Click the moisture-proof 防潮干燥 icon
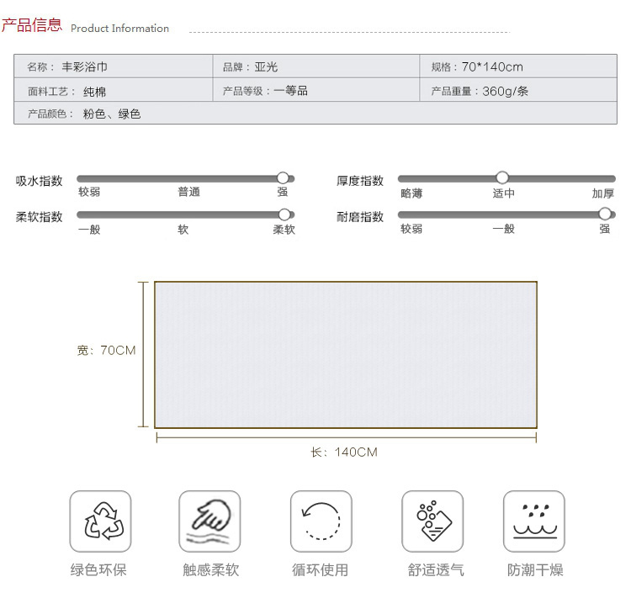631x598 pixels. (533, 521)
